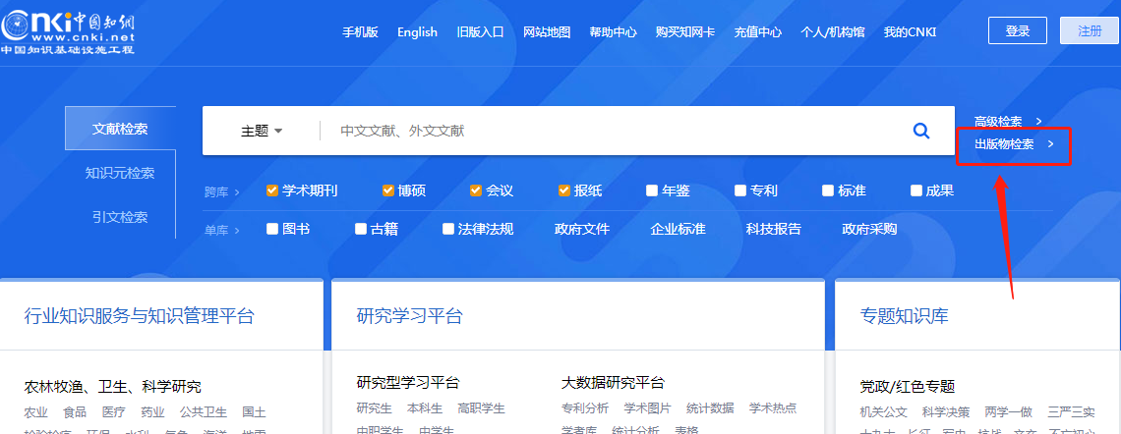Switch to English version
The height and width of the screenshot is (434, 1121).
(418, 32)
